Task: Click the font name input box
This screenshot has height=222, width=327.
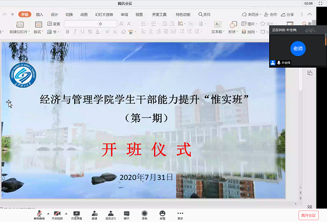Action: coord(81,24)
